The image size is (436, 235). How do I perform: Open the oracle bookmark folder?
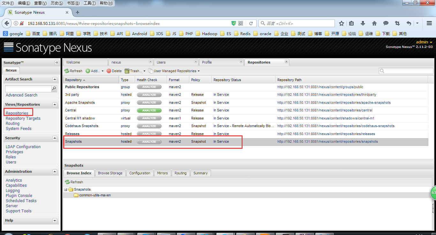pyautogui.click(x=262, y=34)
